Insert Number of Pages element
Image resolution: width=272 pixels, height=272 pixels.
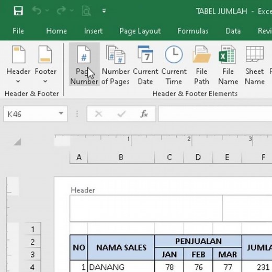(x=116, y=64)
